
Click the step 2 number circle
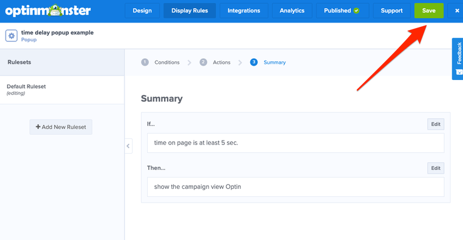pos(203,62)
